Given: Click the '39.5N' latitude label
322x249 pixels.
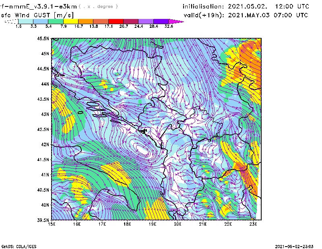Looking at the screenshot, I should pos(43,220).
